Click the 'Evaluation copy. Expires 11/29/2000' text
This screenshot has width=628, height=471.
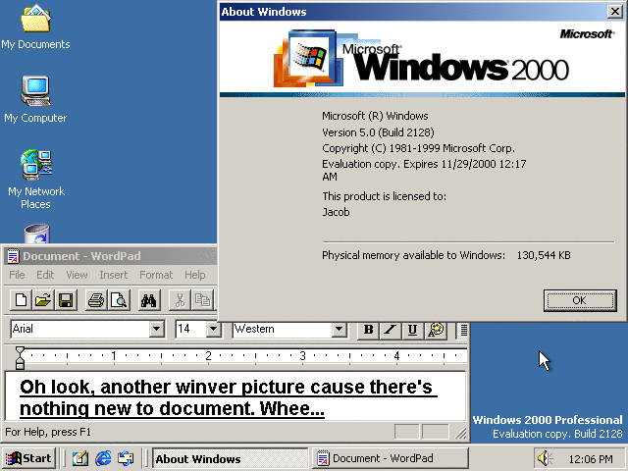point(409,164)
